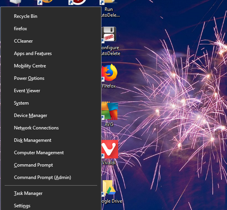Image resolution: width=227 pixels, height=210 pixels.
Task: Open Computer Management
Action: pos(51,153)
